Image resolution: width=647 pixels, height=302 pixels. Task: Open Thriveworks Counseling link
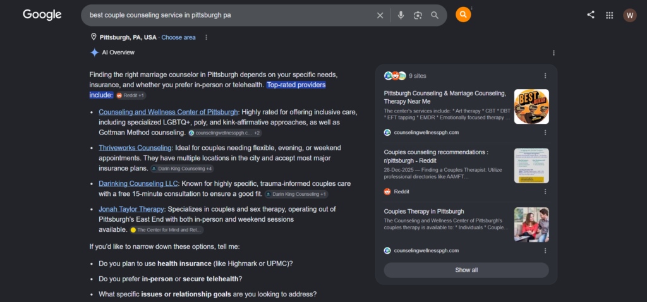pyautogui.click(x=135, y=148)
